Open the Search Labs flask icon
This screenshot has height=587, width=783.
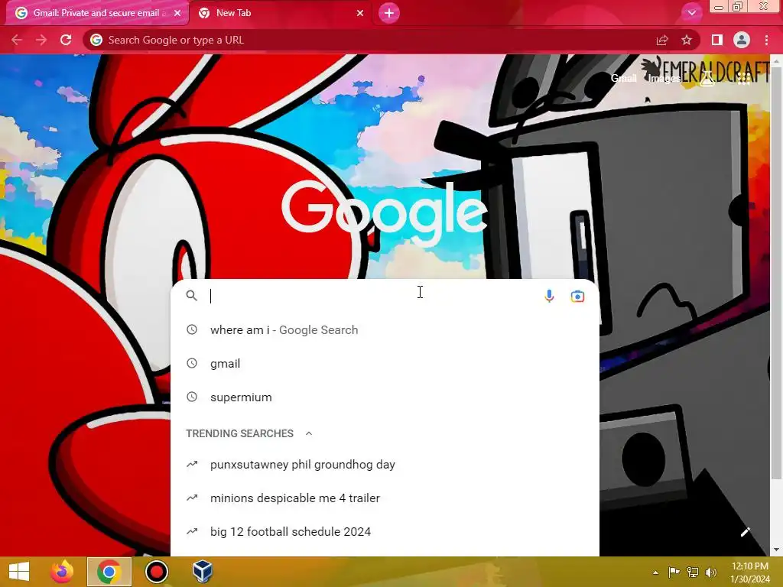707,79
